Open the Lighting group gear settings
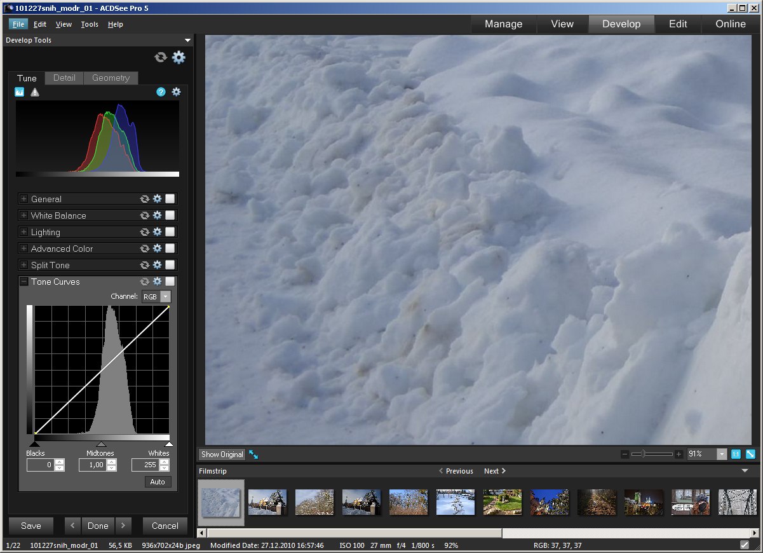Viewport: 763px width, 553px height. tap(157, 232)
